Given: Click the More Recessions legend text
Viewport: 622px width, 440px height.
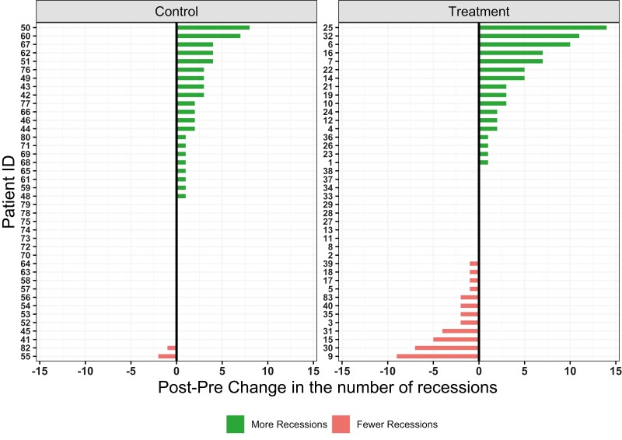Looking at the screenshot, I should click(x=287, y=424).
